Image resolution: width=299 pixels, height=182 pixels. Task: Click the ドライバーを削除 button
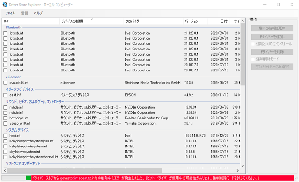tap(272, 52)
